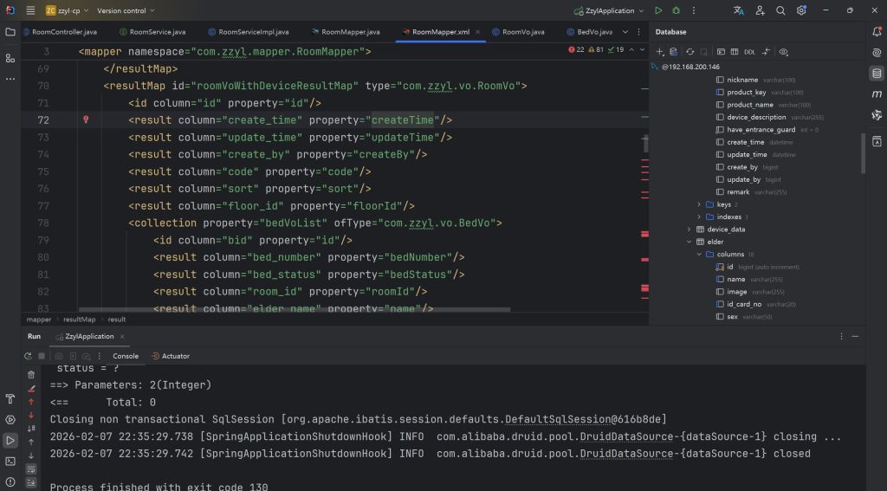887x491 pixels.
Task: Open IDE settings gear icon
Action: [801, 10]
